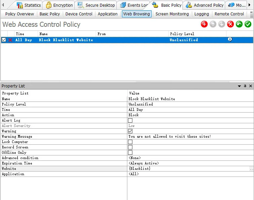Open the Screen Monitoring sub-tab

coord(172,14)
